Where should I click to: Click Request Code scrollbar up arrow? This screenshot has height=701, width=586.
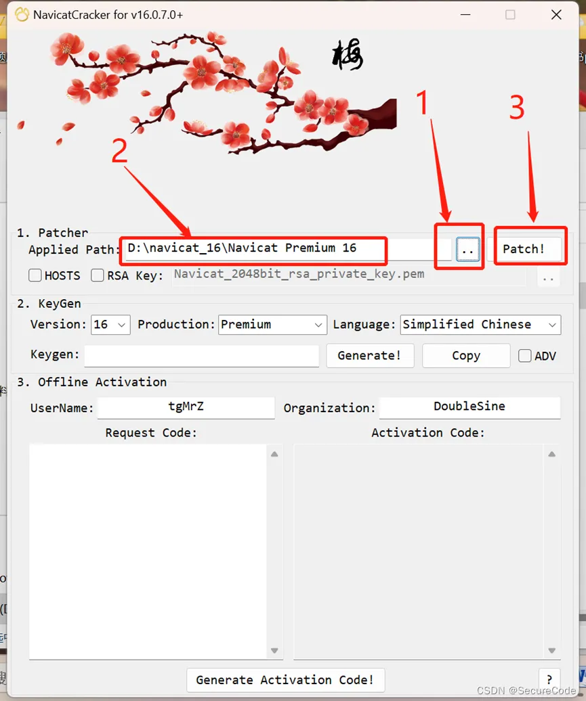(274, 454)
